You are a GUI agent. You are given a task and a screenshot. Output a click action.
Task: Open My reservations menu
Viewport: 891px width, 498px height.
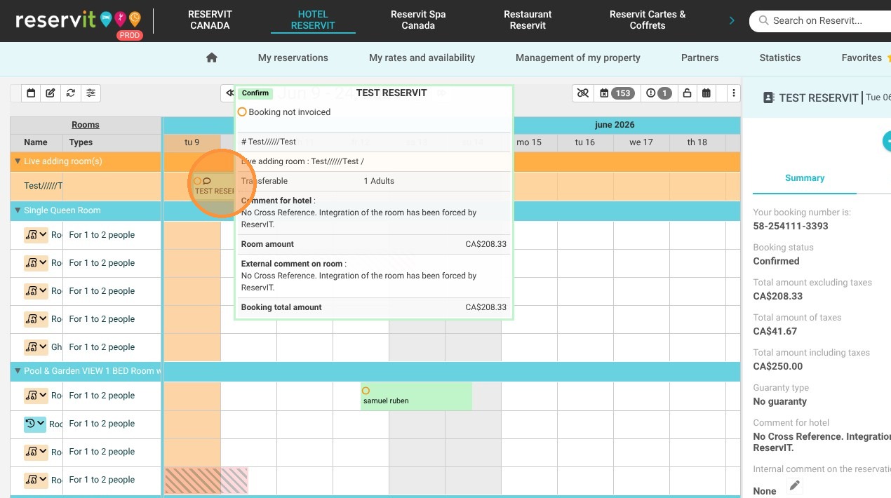point(293,58)
